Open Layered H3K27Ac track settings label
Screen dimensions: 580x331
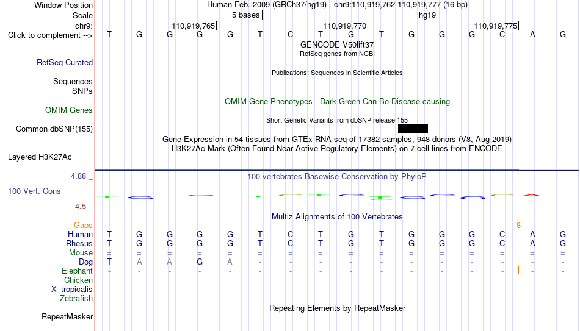pos(40,157)
